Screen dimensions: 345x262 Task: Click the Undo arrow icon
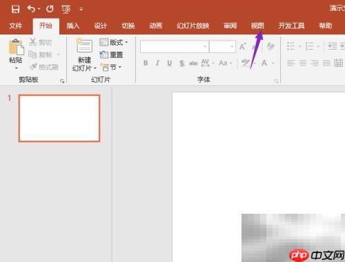32,9
